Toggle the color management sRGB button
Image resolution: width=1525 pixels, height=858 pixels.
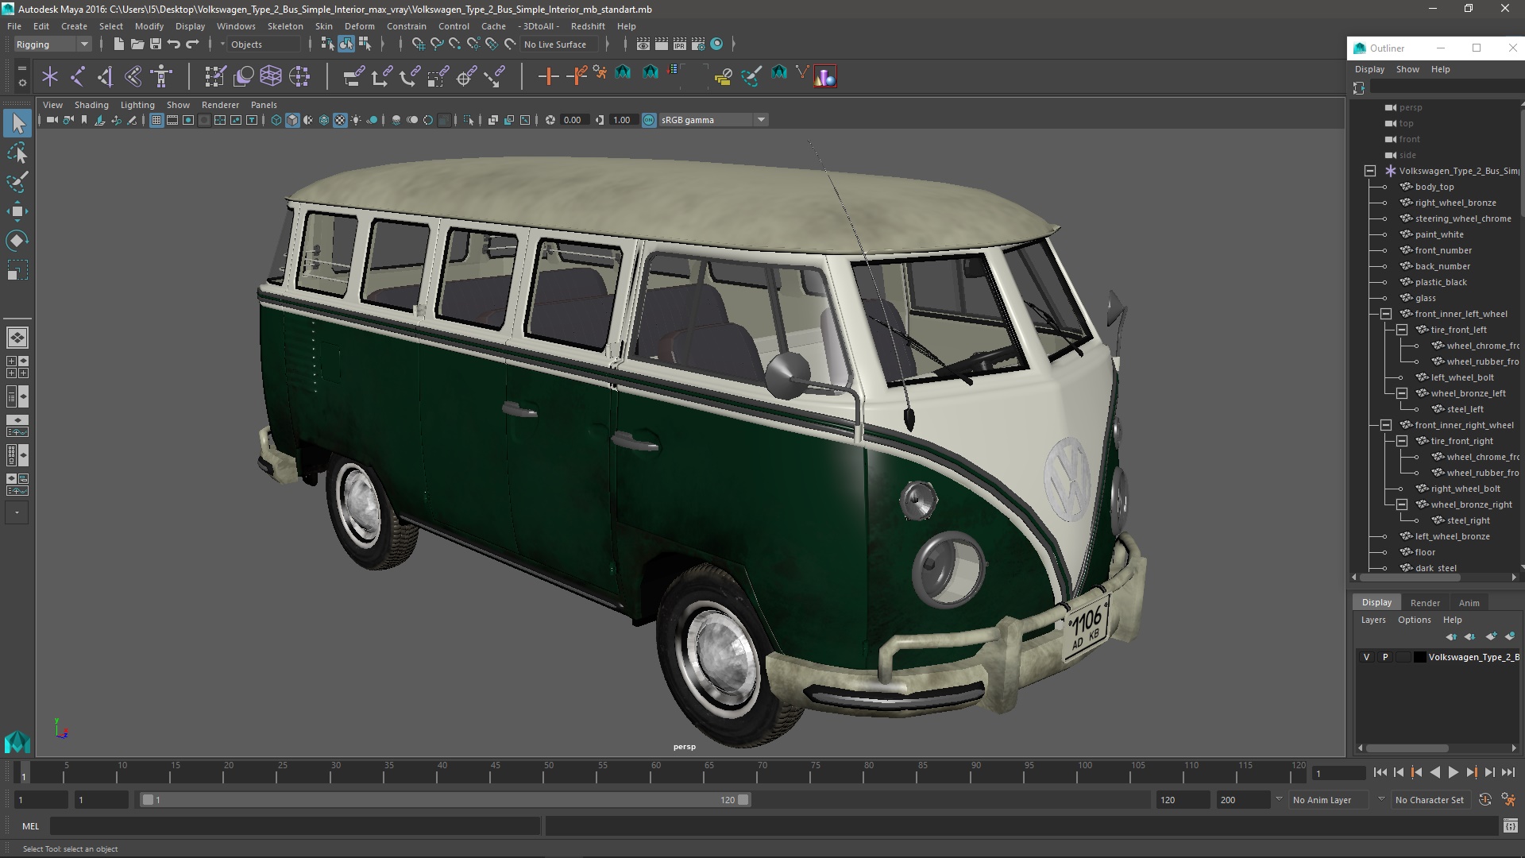(x=649, y=120)
